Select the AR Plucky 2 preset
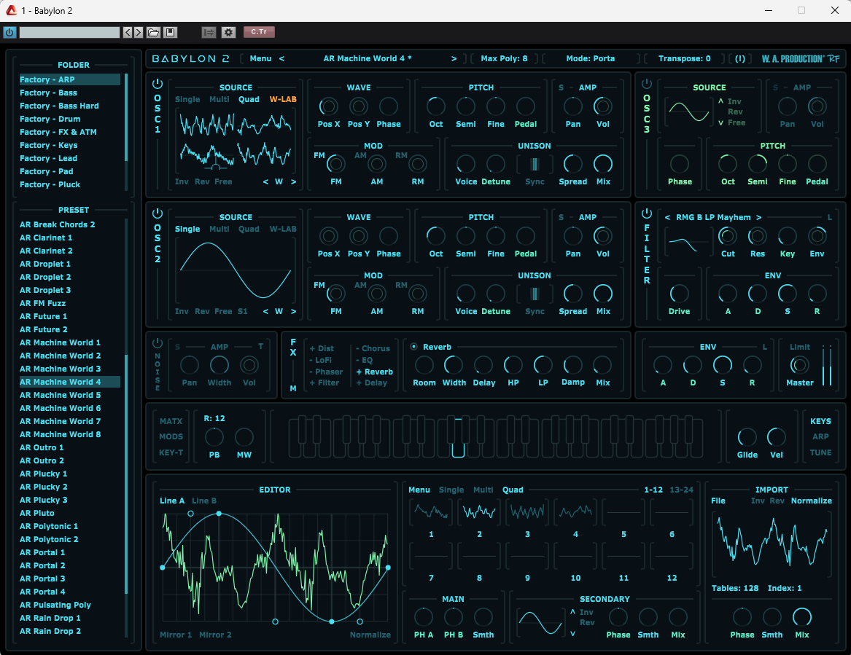This screenshot has width=851, height=655. click(x=44, y=487)
